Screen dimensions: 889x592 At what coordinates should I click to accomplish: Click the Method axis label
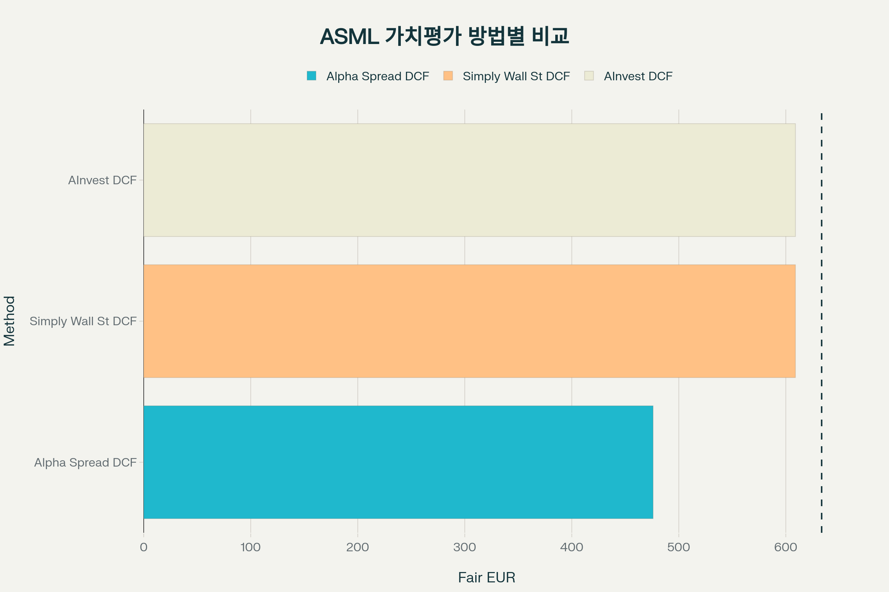(10, 320)
